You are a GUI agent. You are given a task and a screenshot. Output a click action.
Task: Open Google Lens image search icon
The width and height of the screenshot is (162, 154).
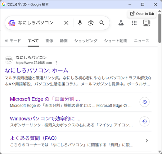tap(91, 23)
